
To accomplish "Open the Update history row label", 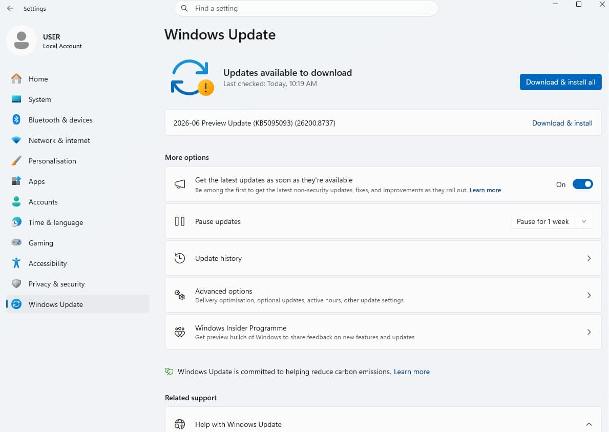I will (218, 258).
